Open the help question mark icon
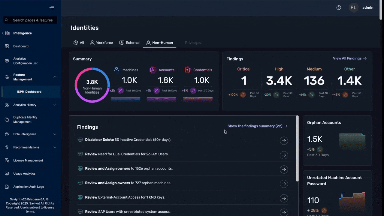This screenshot has height=216, width=384. (339, 8)
